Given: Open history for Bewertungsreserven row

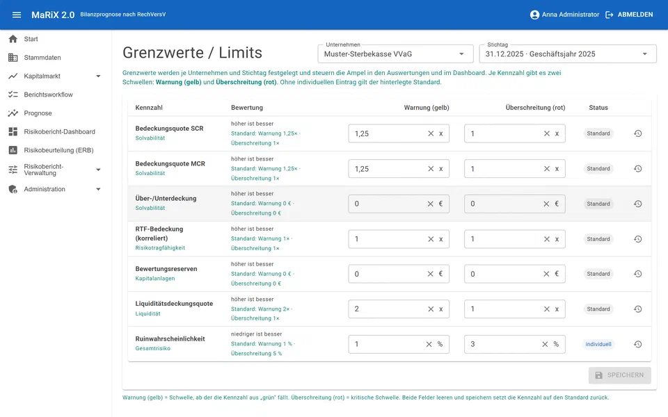Looking at the screenshot, I should tap(638, 274).
